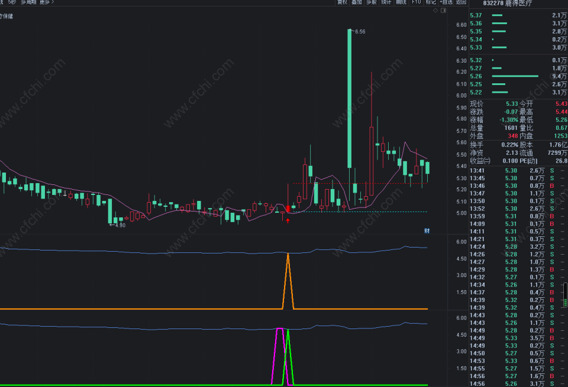Click the 4.90 low price label
The width and height of the screenshot is (568, 387).
(120, 225)
